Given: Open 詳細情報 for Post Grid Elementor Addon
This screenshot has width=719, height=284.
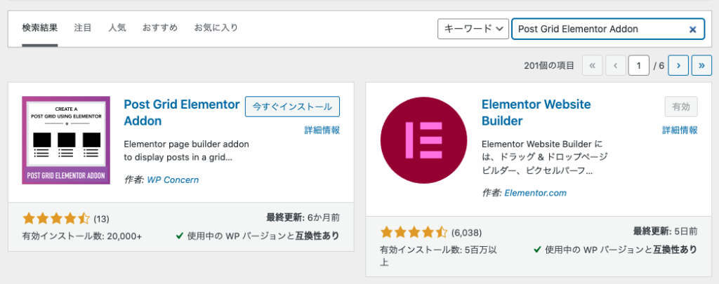Looking at the screenshot, I should click(x=322, y=130).
